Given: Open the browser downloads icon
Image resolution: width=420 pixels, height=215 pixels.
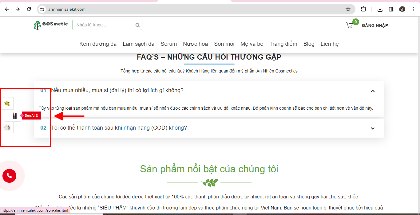Looking at the screenshot, I should 380,9.
